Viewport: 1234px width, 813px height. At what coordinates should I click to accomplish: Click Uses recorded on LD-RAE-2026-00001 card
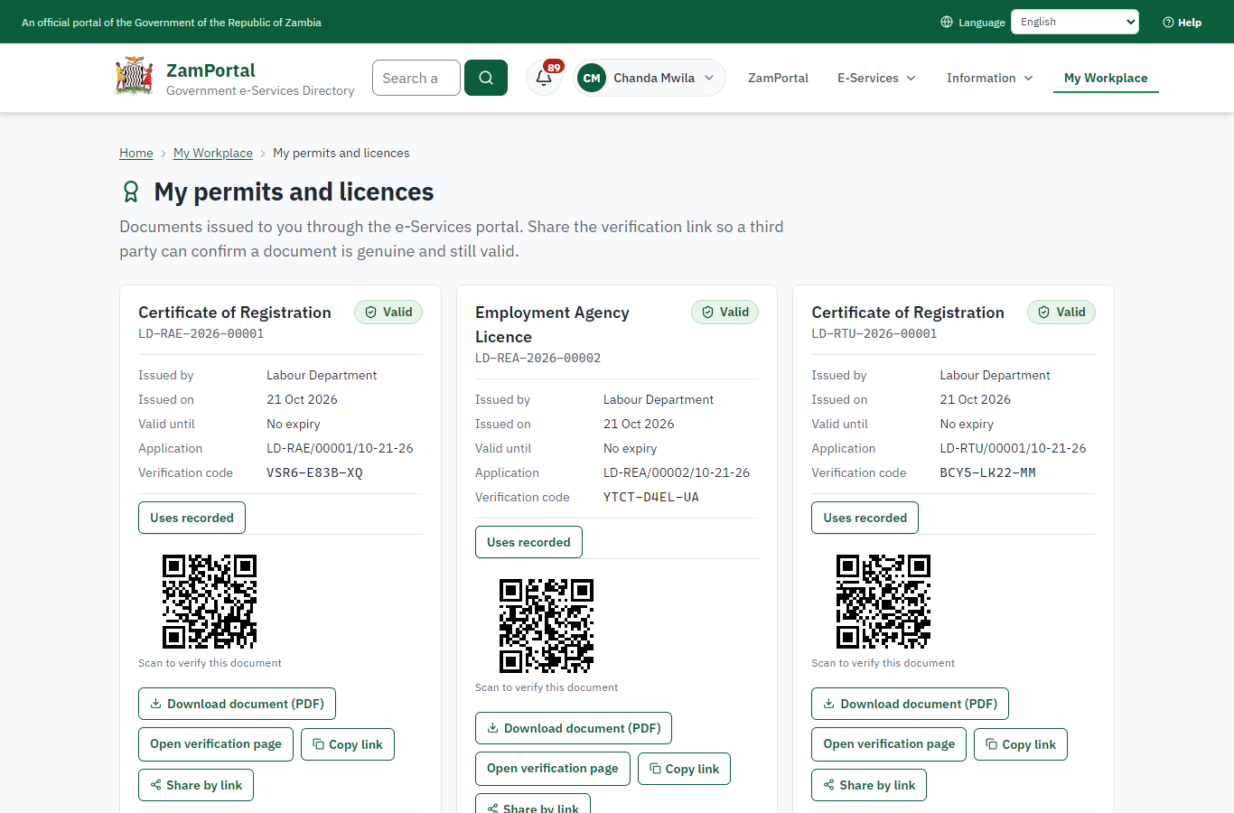click(x=192, y=518)
